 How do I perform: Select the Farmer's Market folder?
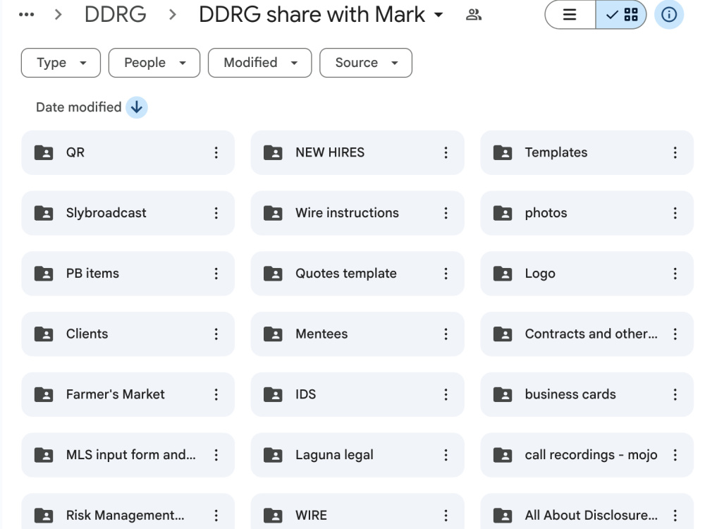pyautogui.click(x=128, y=394)
